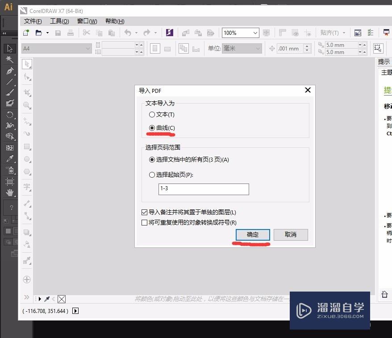Viewport: 392px width, 338px height.
Task: Click the landscape orientation icon
Action: pyautogui.click(x=167, y=49)
